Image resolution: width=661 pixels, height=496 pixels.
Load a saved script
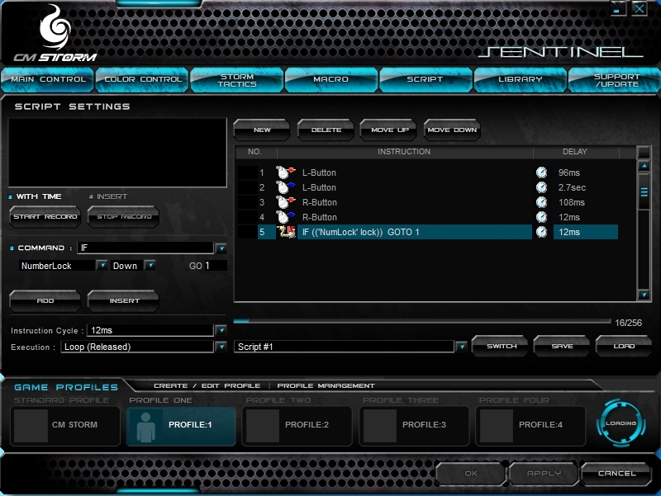(624, 346)
